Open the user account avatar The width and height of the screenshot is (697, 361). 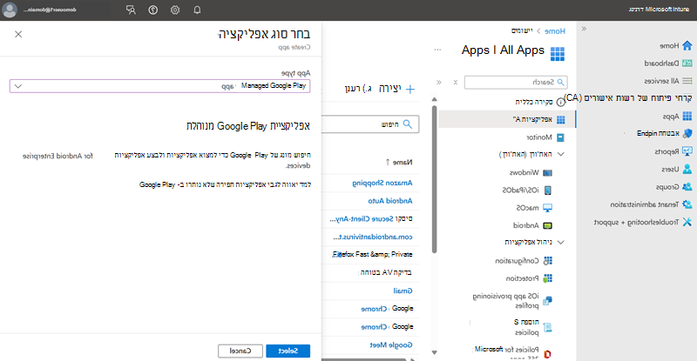click(x=10, y=10)
